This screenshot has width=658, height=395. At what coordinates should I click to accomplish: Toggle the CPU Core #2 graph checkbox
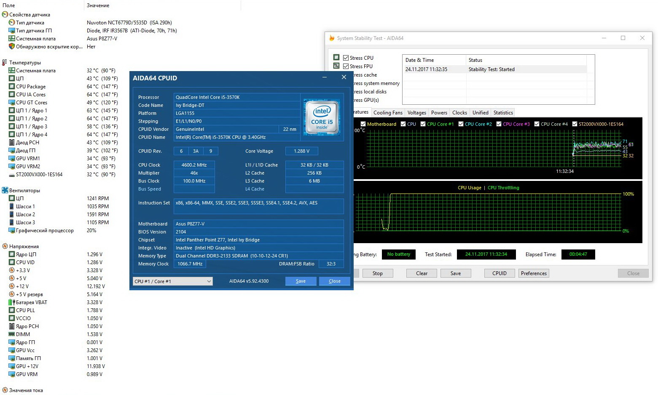[461, 124]
